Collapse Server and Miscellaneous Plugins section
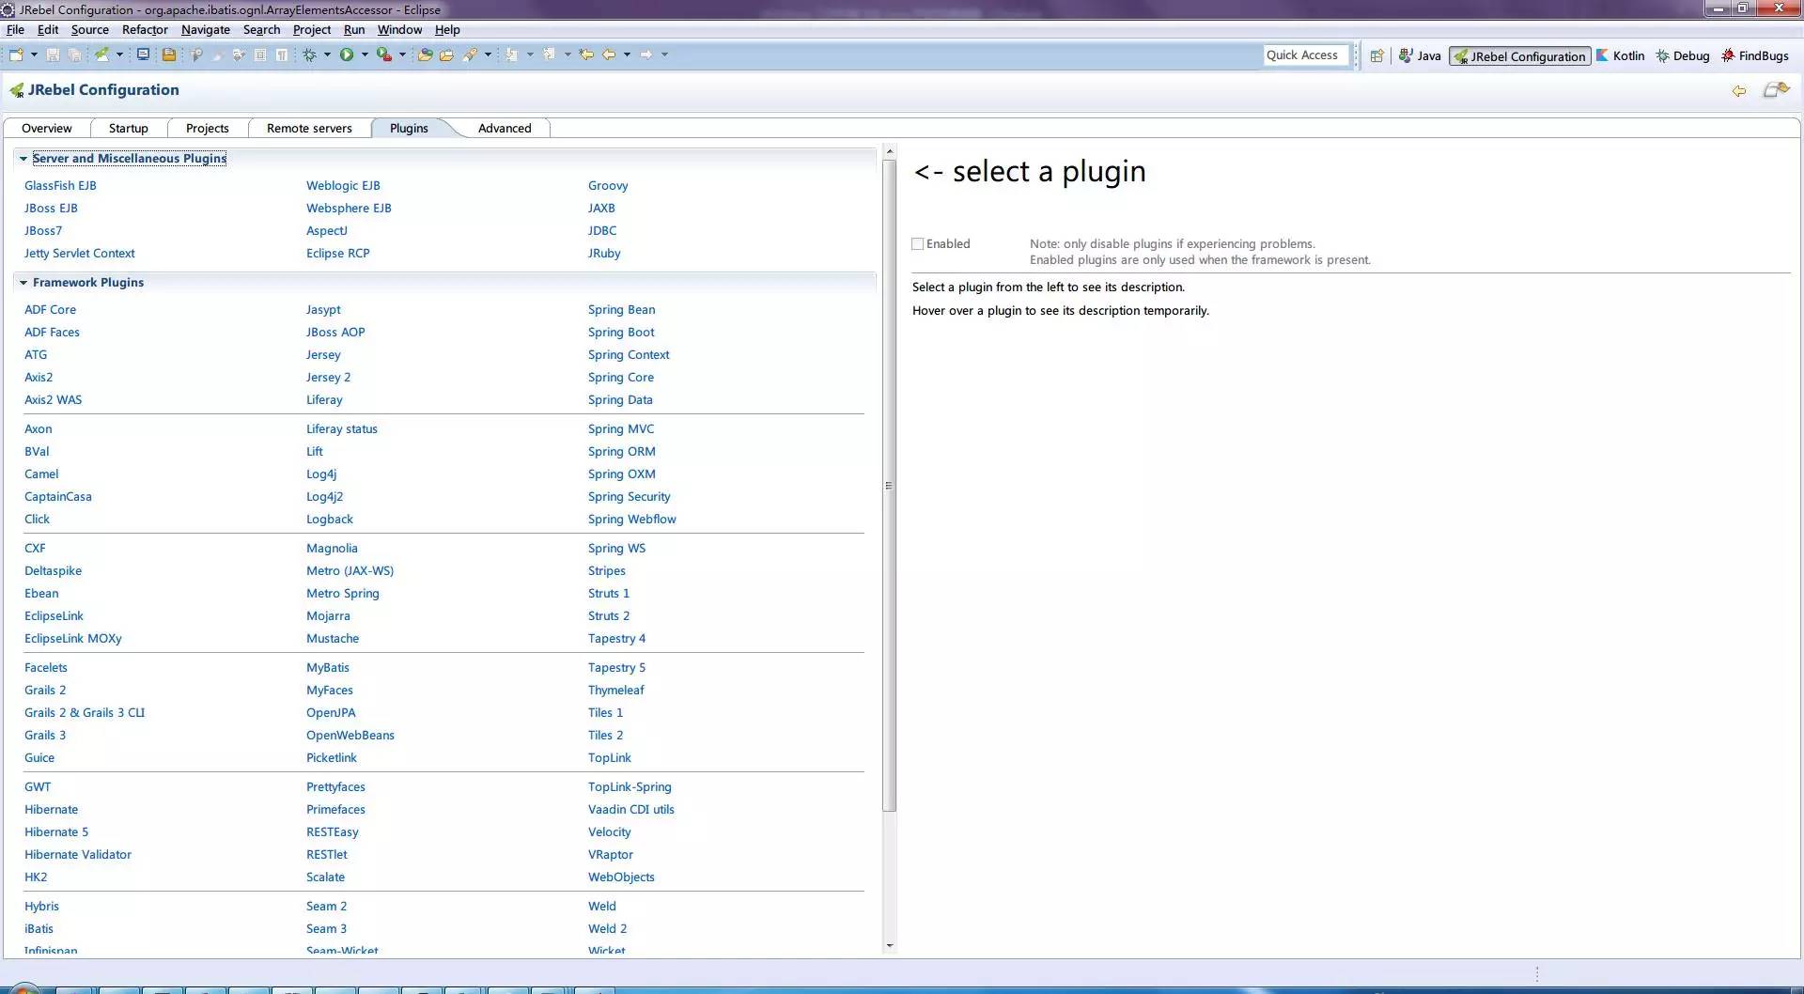Viewport: 1804px width, 994px height. click(23, 159)
